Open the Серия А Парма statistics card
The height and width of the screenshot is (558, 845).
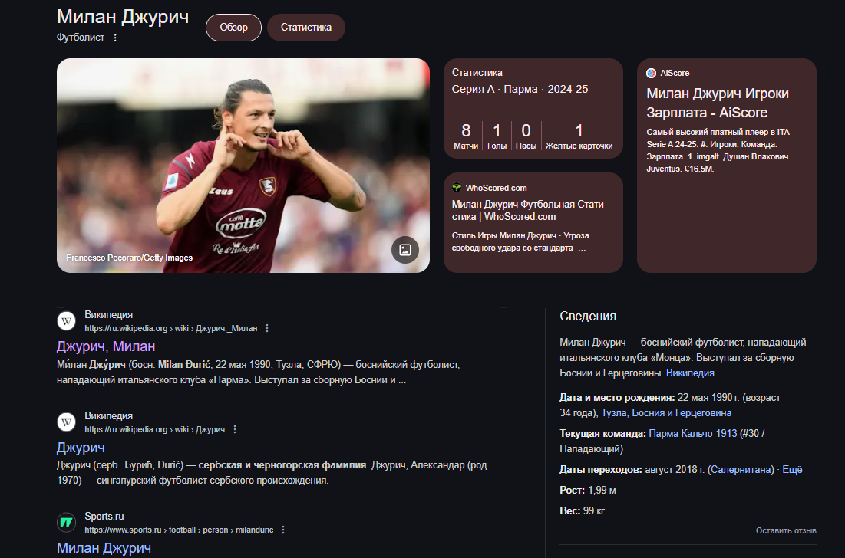pyautogui.click(x=533, y=109)
